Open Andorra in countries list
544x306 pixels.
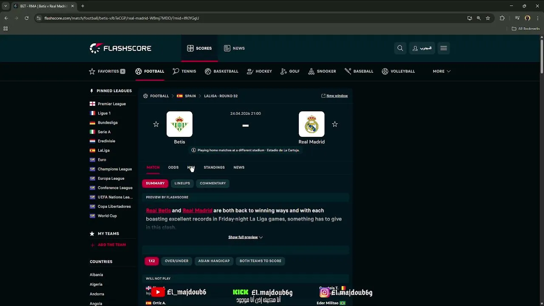97,294
